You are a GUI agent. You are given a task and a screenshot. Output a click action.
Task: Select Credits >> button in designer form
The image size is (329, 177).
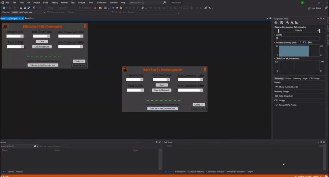[79, 61]
